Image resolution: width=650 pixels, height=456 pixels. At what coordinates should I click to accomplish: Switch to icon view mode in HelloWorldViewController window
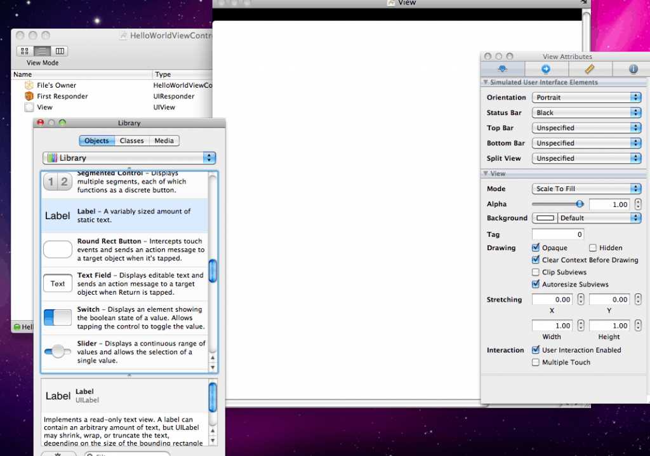point(25,51)
